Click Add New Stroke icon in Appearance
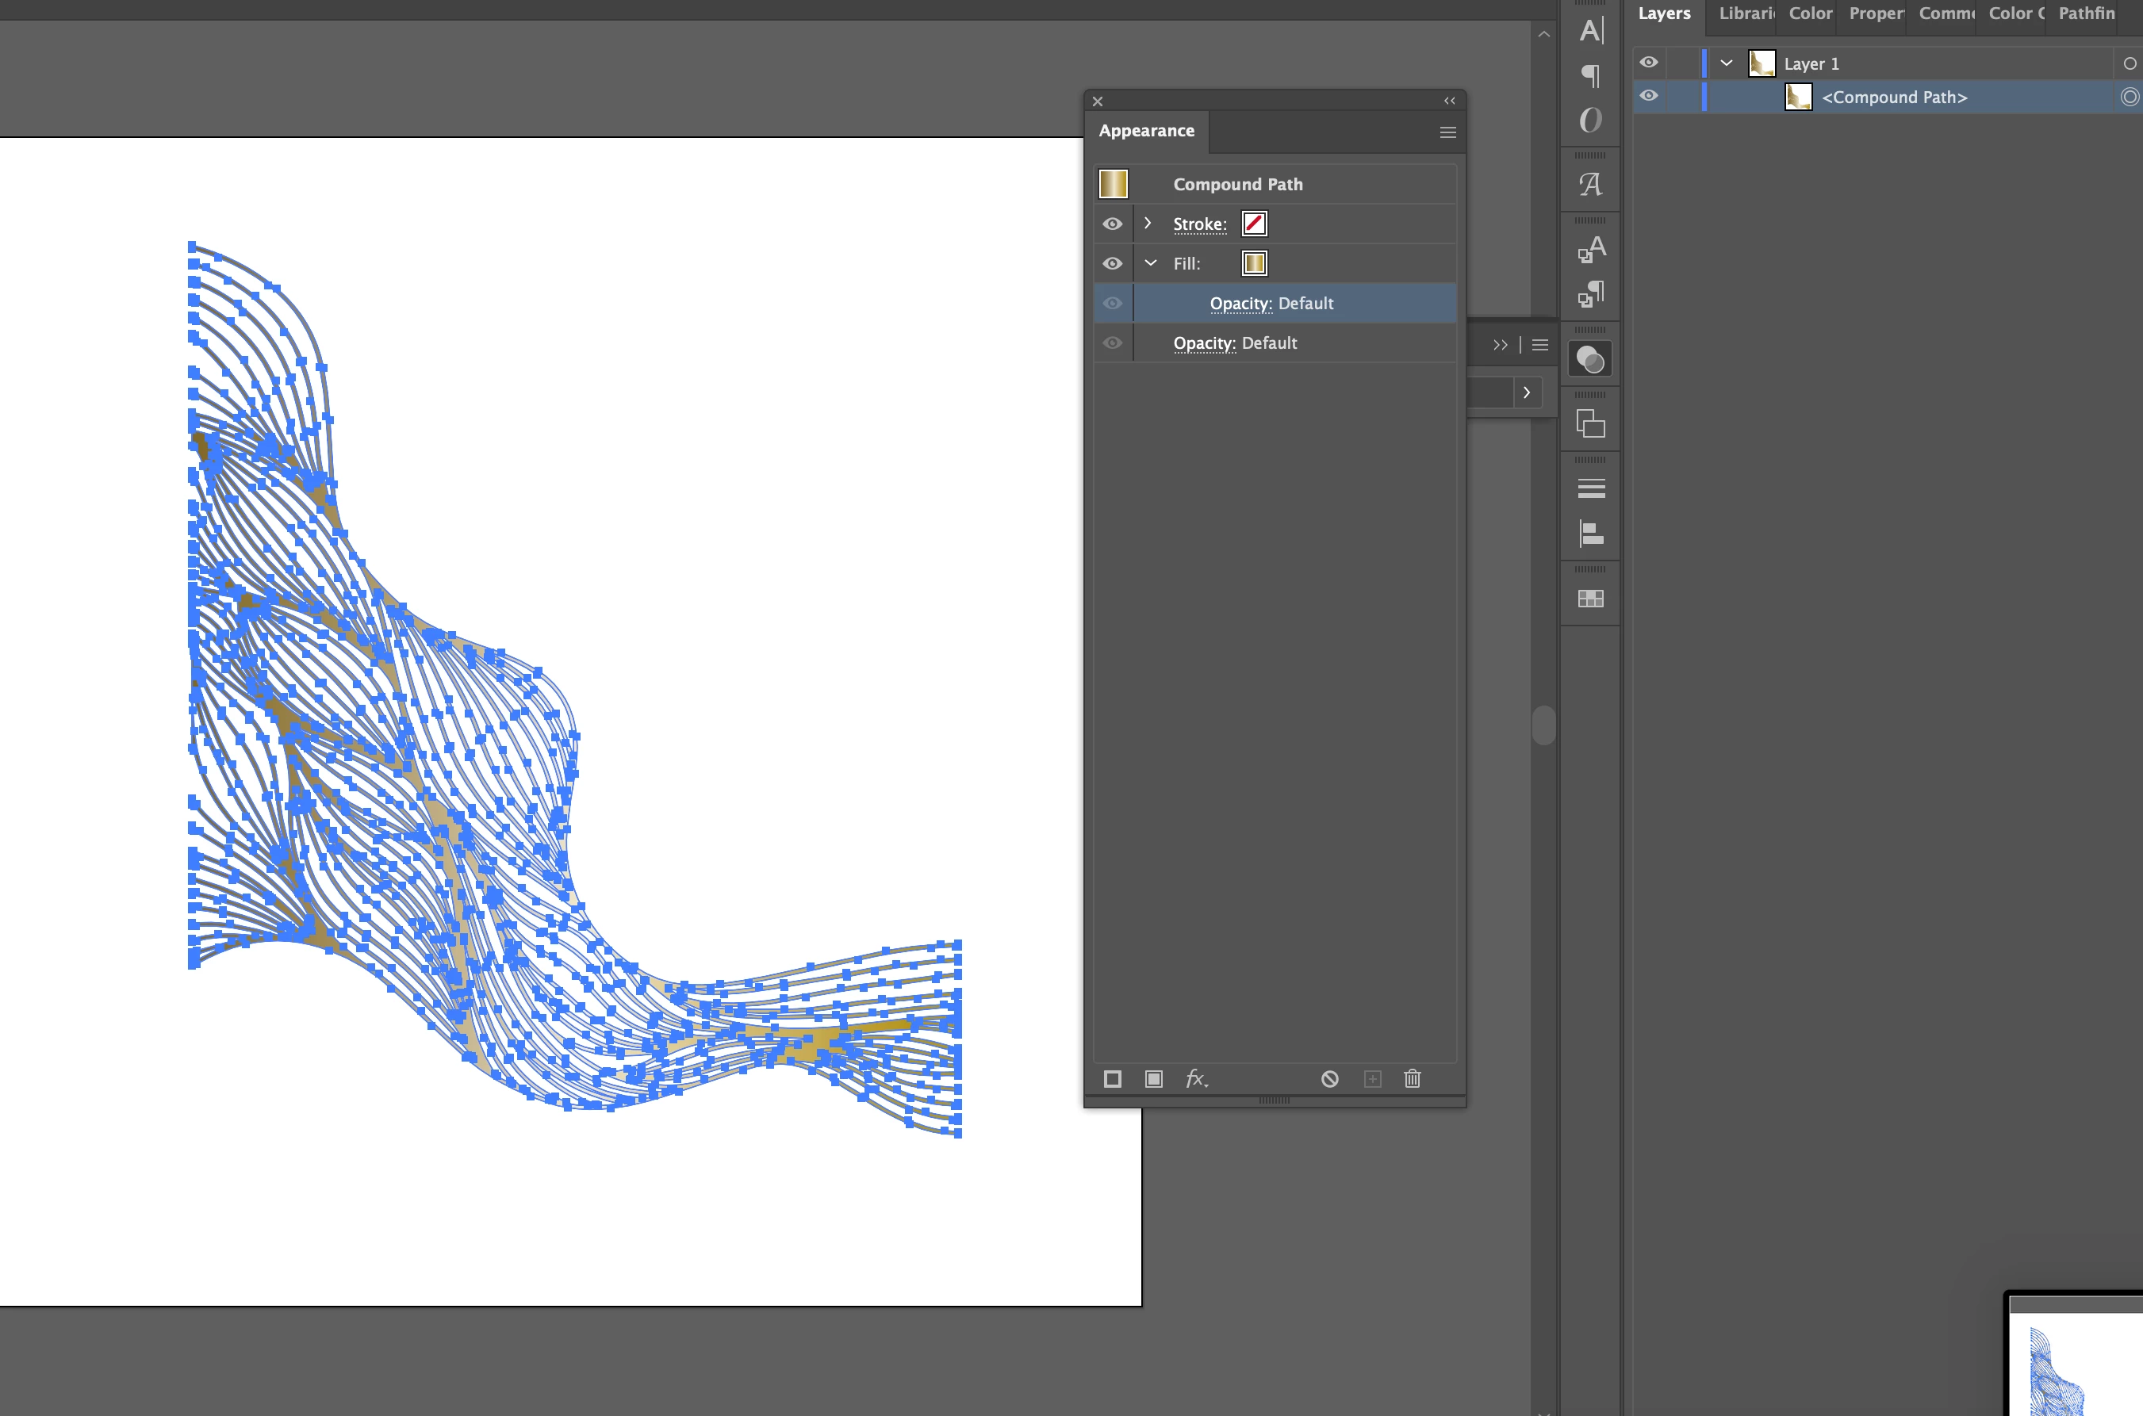This screenshot has height=1416, width=2143. [x=1113, y=1079]
